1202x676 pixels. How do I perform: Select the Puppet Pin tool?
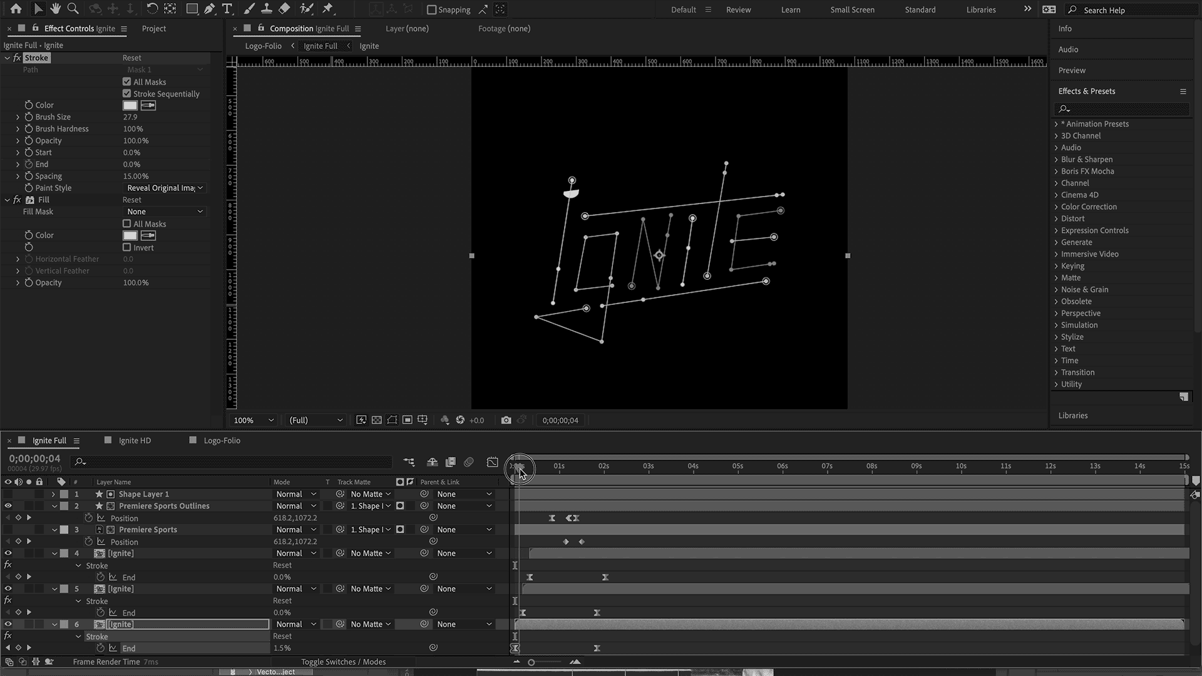click(327, 9)
